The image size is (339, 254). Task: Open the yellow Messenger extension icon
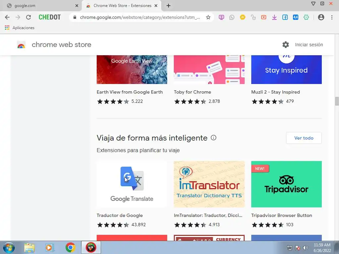(243, 17)
